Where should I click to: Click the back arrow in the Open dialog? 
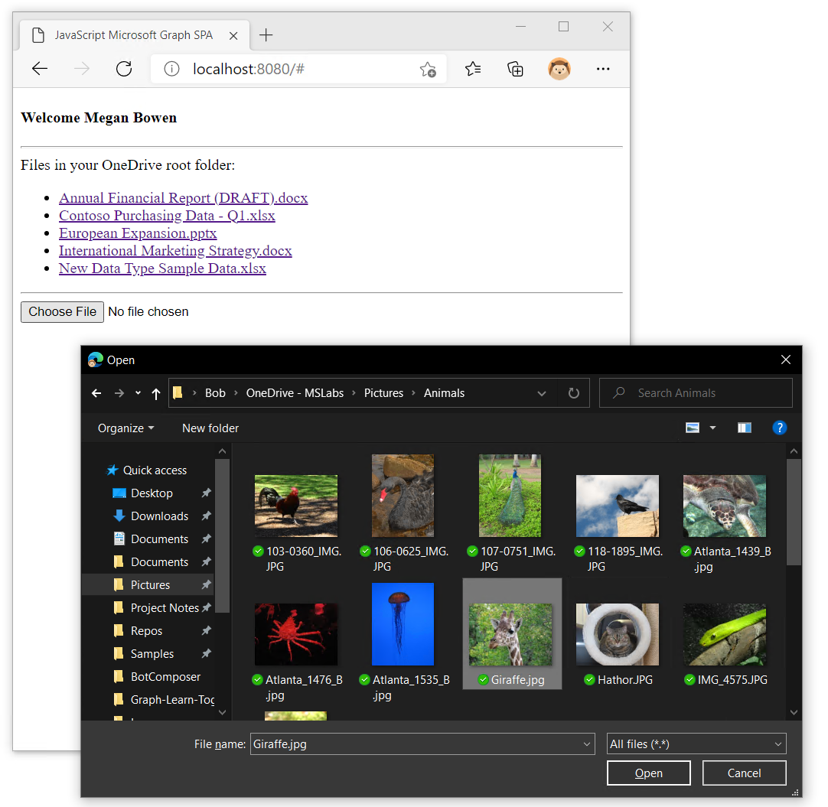96,392
